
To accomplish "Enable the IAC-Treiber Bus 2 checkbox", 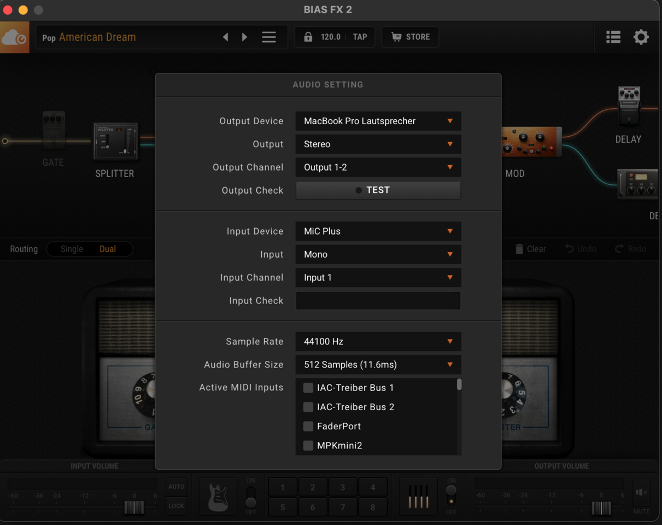I will [x=308, y=407].
